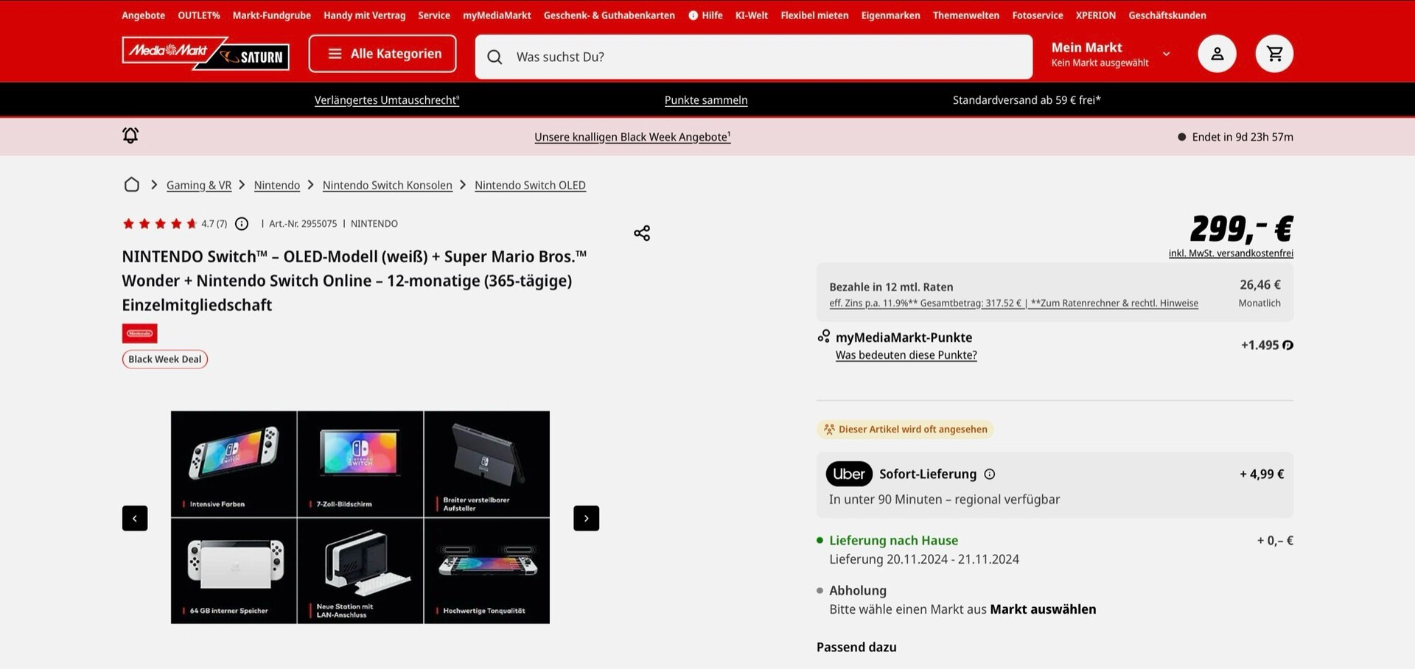Click the search magnifier icon
The width and height of the screenshot is (1415, 669).
(x=495, y=57)
